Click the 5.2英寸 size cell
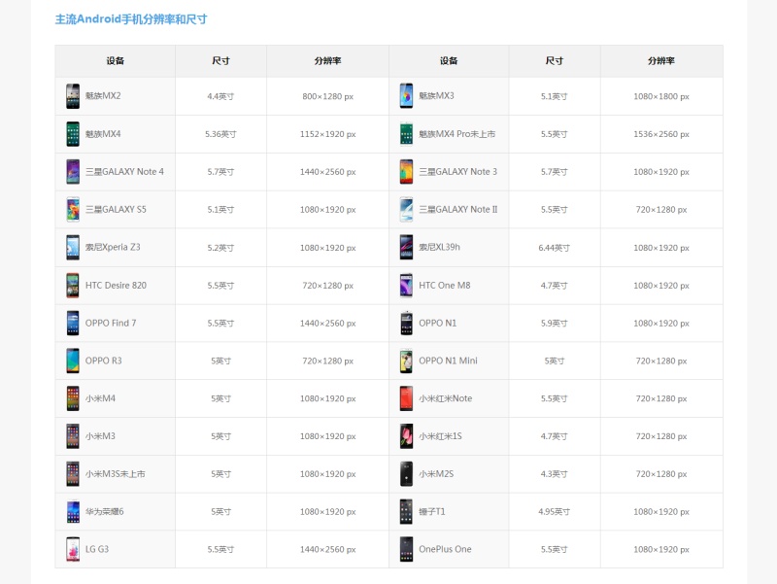The image size is (777, 584). 220,248
